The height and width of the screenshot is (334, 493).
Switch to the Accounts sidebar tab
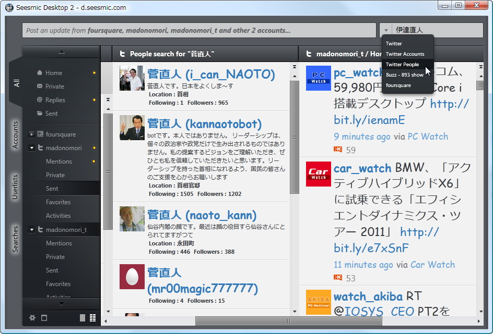16,135
